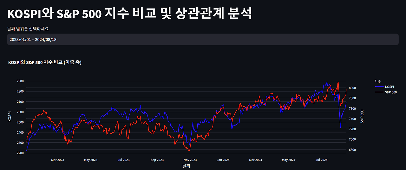Click the 'Jul 2024' x-axis tick label
The height and width of the screenshot is (170, 406).
point(321,160)
